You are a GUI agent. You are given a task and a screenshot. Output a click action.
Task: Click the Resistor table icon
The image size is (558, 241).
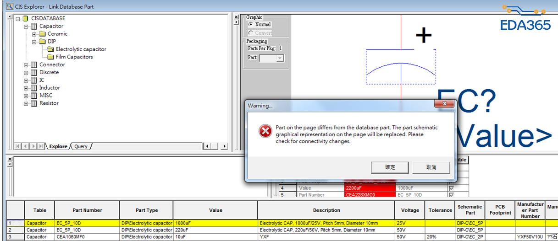pyautogui.click(x=34, y=103)
